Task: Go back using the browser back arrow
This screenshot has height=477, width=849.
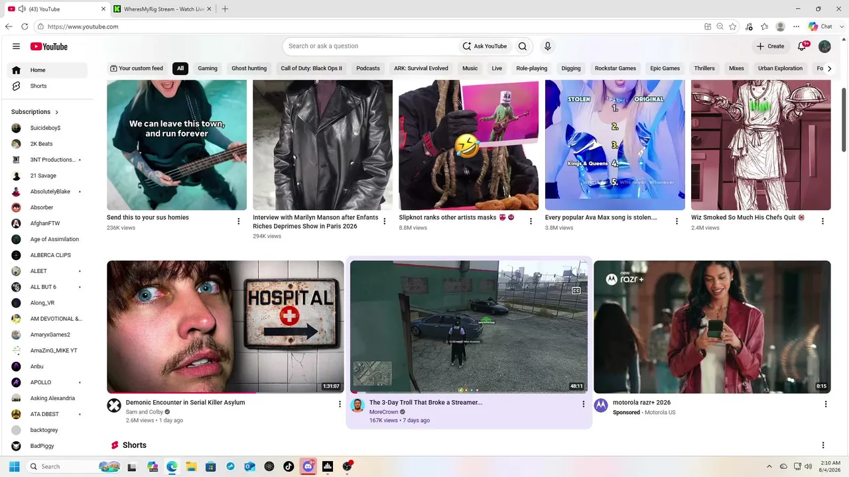Action: click(x=9, y=26)
